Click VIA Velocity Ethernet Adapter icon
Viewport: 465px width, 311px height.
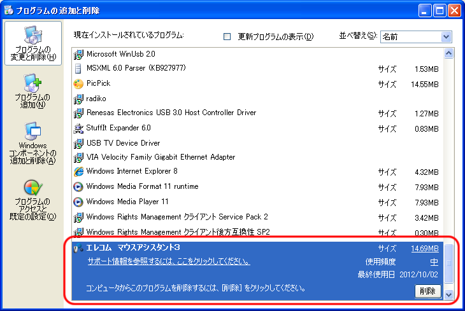(78, 157)
